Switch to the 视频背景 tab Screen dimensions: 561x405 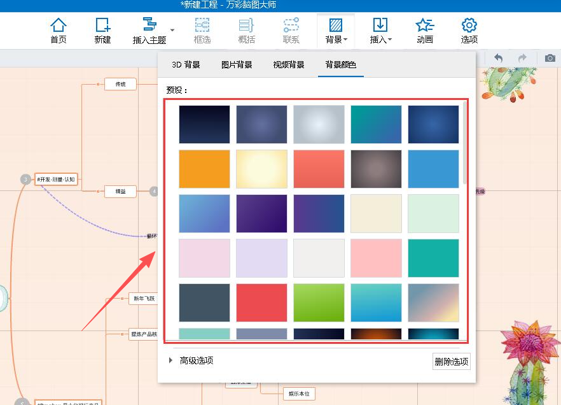[x=289, y=65]
